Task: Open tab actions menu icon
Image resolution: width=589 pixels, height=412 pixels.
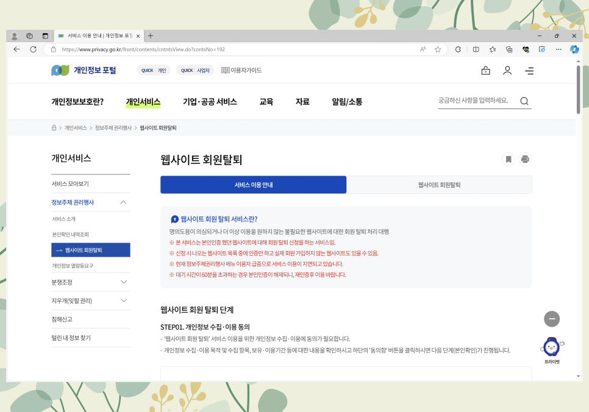Action: [45, 36]
